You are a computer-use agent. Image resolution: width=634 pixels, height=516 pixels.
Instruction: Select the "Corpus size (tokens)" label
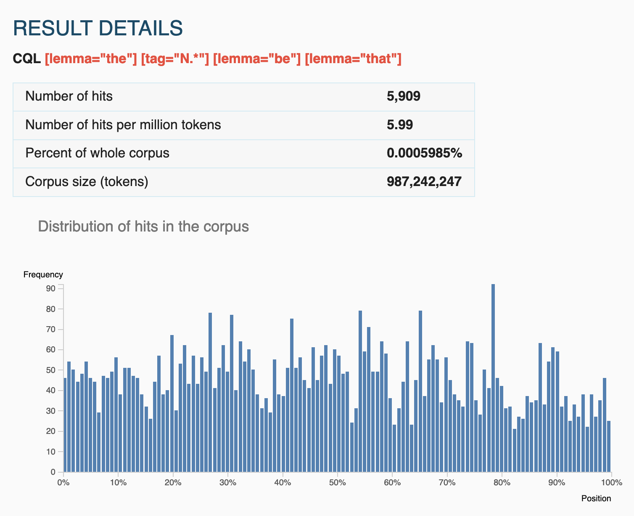click(87, 182)
